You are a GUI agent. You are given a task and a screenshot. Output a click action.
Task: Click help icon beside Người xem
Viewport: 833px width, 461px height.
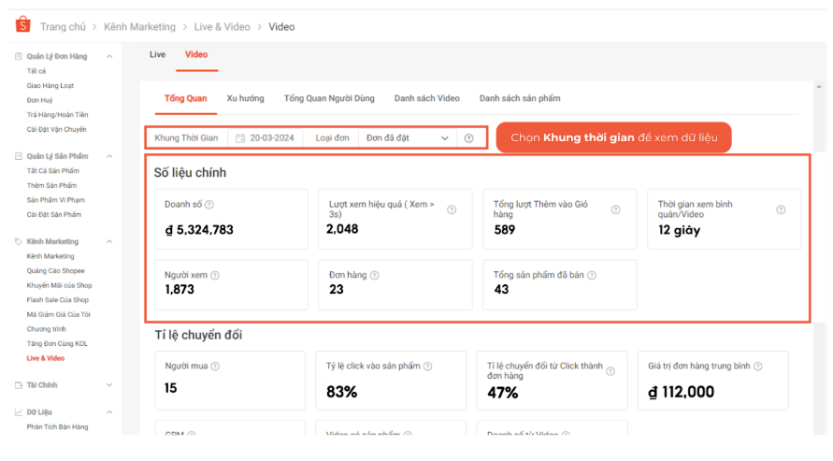(215, 275)
